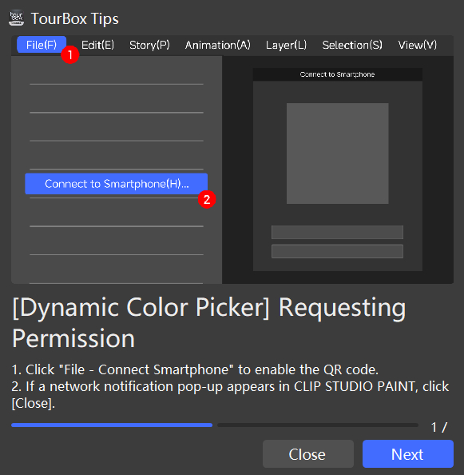
Task: Open the Selection(S) menu in illustration
Action: (x=352, y=45)
